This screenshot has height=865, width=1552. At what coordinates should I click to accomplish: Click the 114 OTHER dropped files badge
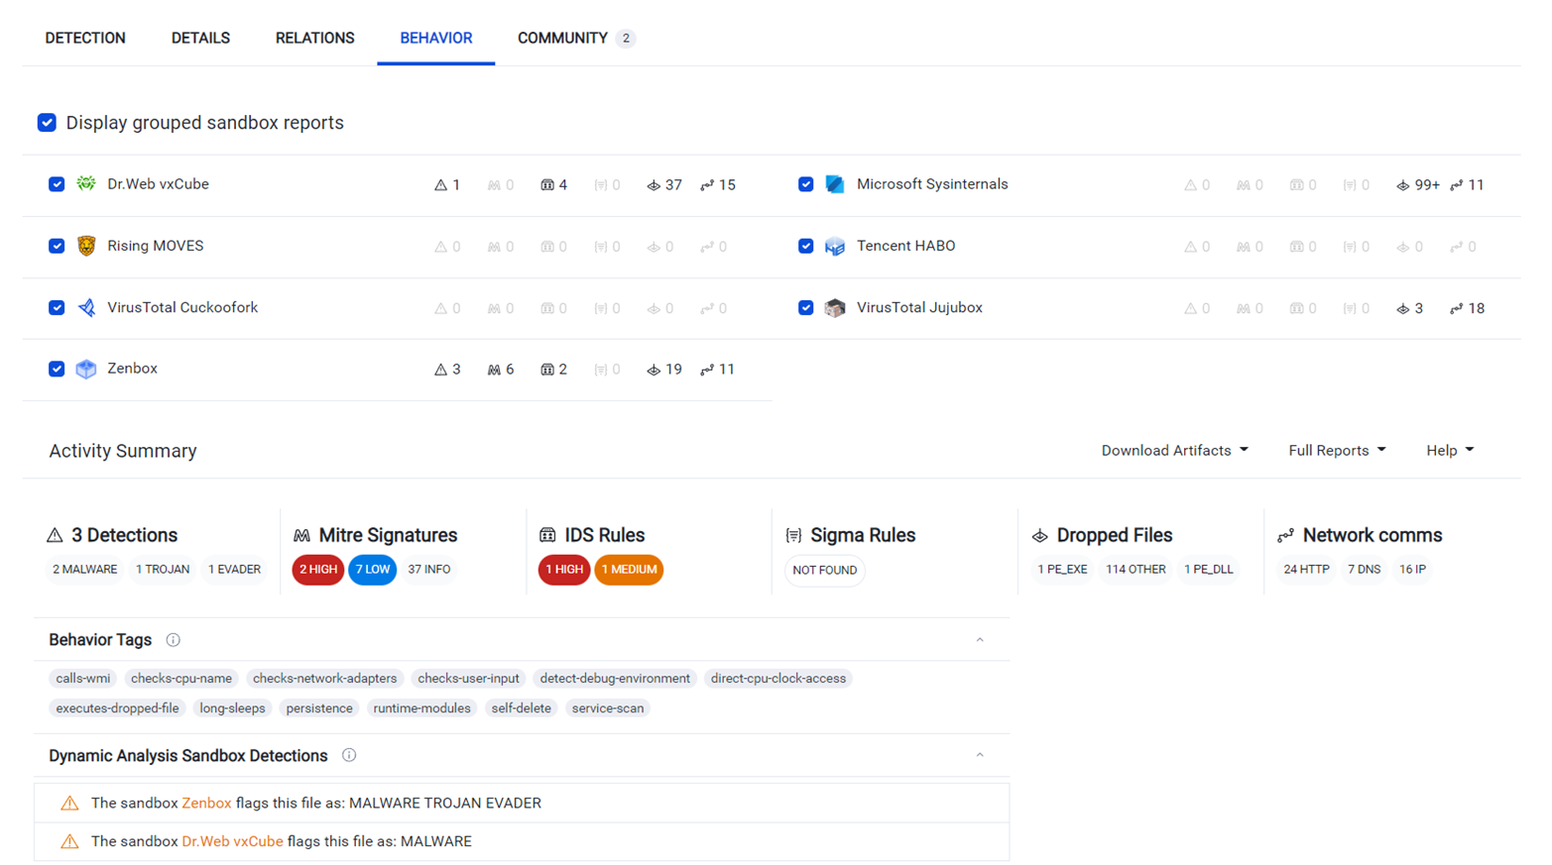[1136, 570]
